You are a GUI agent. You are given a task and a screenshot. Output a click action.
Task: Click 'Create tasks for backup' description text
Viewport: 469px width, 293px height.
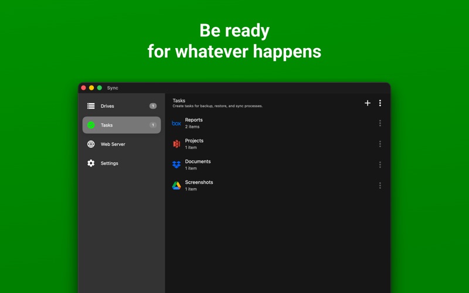point(217,106)
